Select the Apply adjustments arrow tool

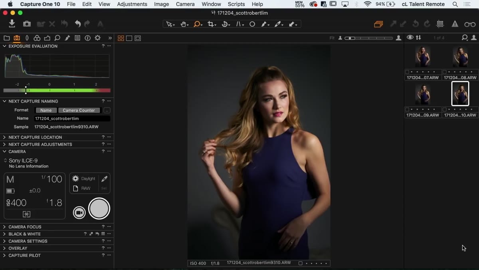[293, 24]
